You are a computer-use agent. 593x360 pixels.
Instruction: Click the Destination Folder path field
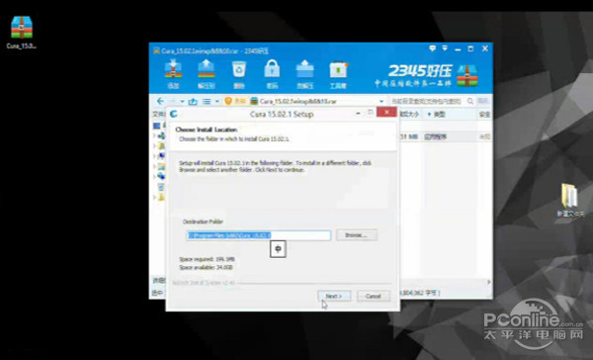tap(259, 235)
